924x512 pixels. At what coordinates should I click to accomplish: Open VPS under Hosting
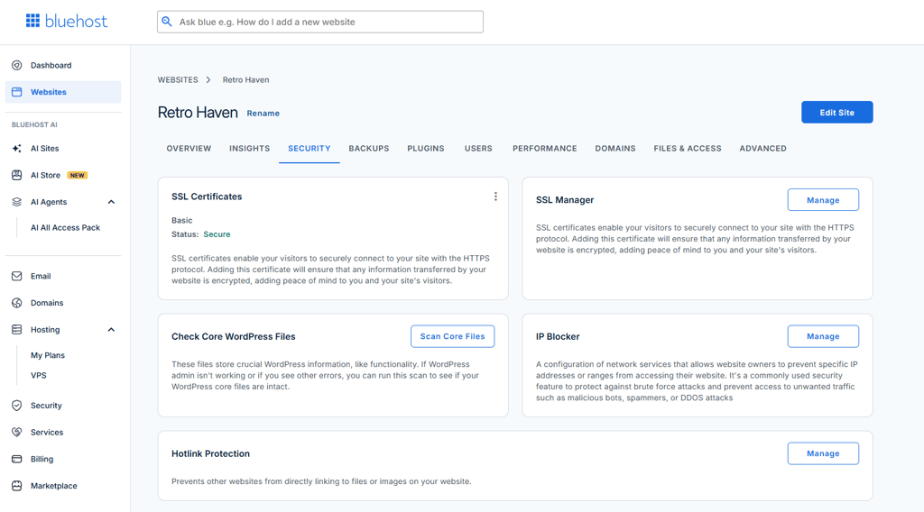(38, 376)
